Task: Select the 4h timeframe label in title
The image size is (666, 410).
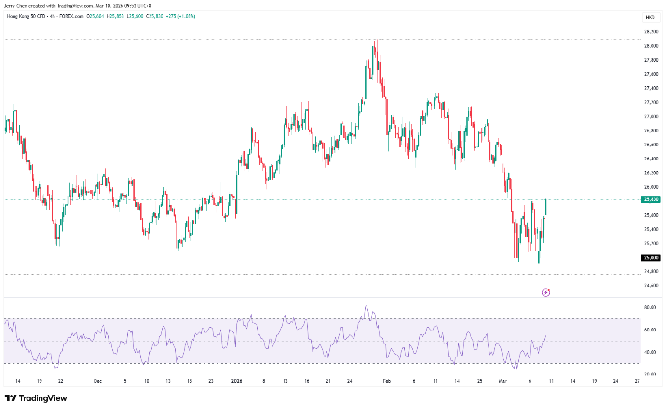Action: click(x=52, y=16)
